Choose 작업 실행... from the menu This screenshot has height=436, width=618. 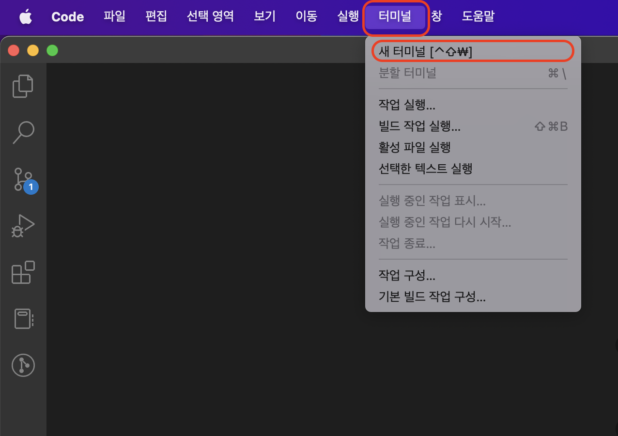(473, 104)
